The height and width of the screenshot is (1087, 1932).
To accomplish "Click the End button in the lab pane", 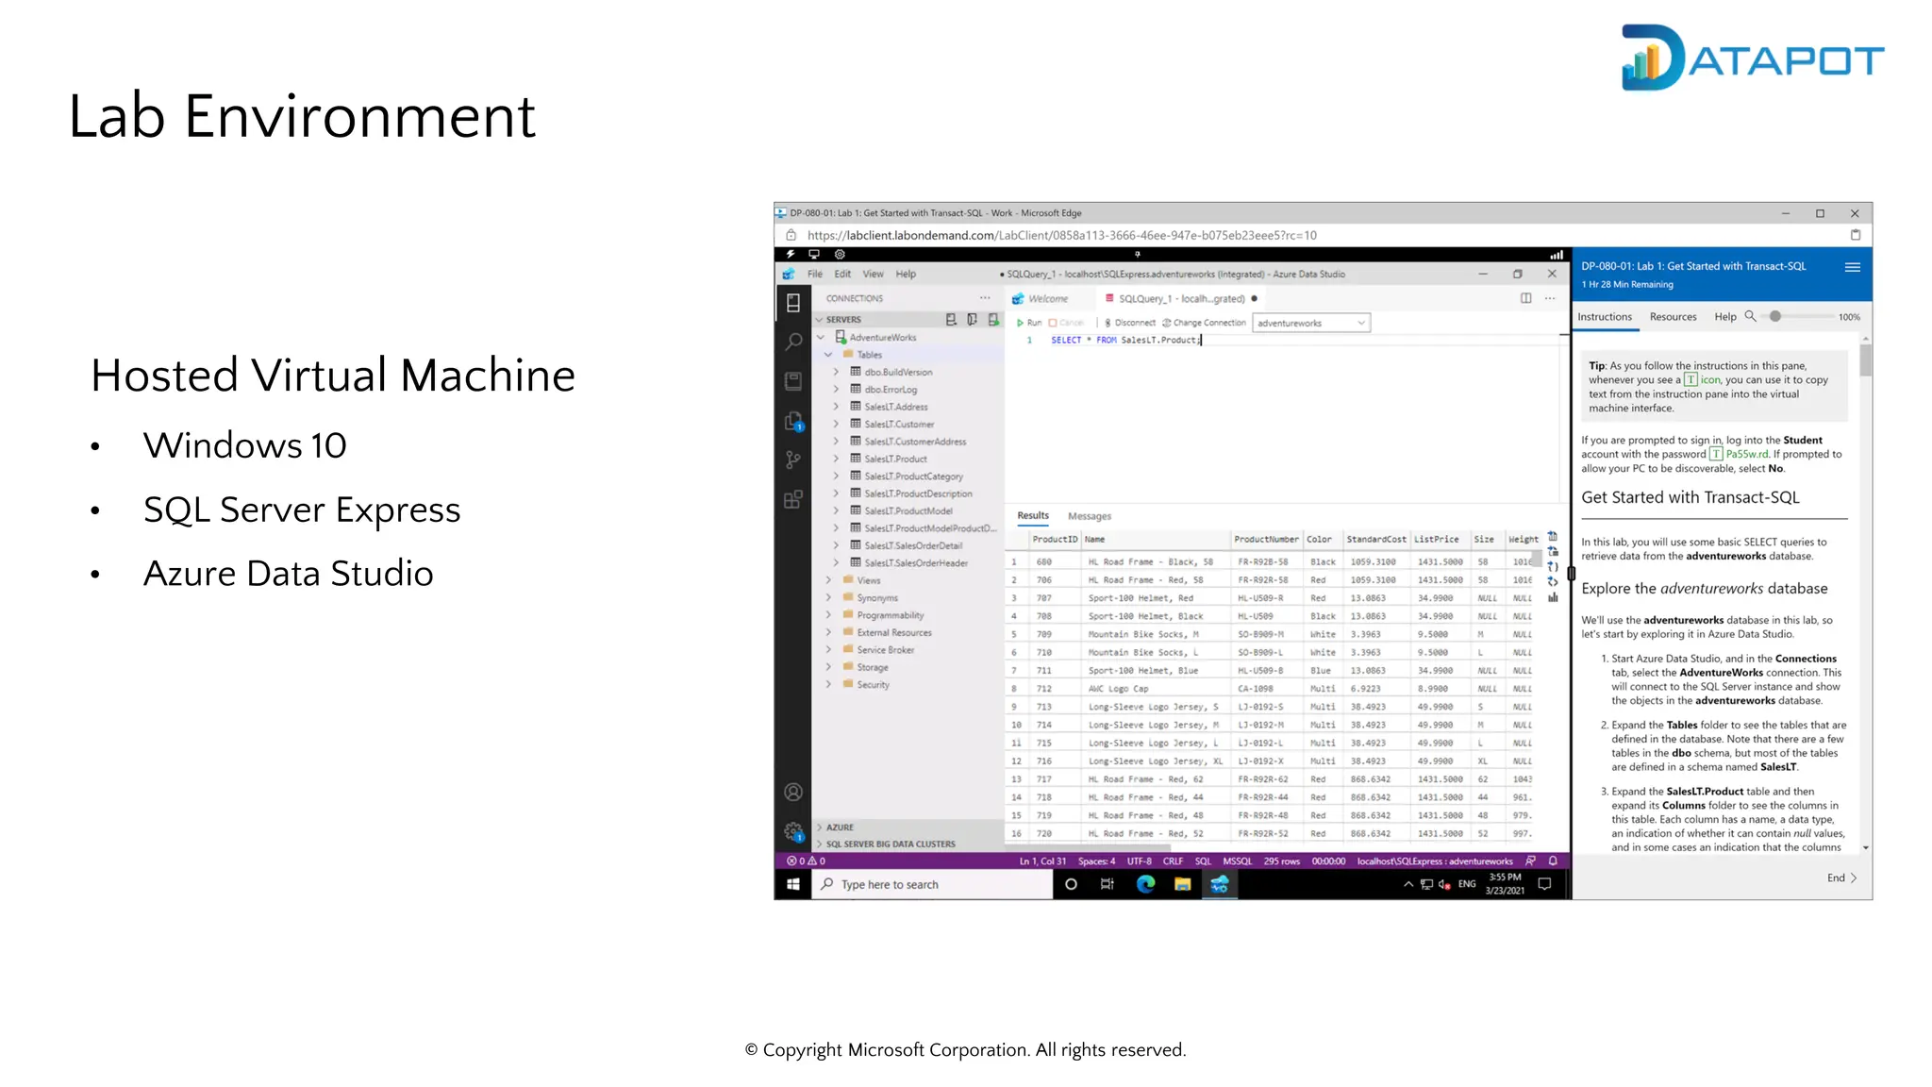I will tap(1841, 878).
